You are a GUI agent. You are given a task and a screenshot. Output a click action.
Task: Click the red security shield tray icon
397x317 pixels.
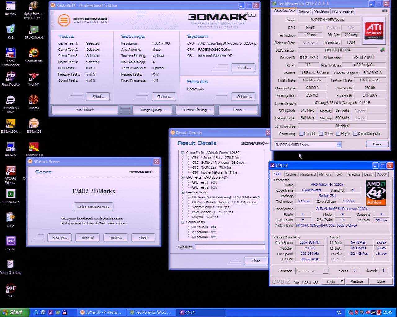356,312
